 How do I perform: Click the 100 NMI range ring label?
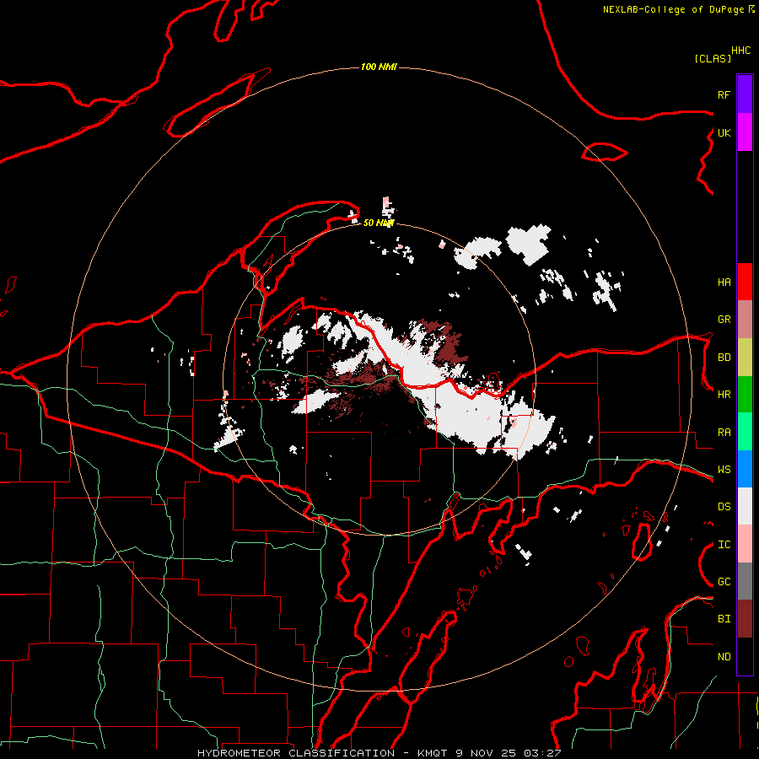click(379, 67)
